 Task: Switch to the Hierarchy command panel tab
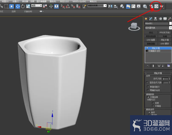click(155, 19)
